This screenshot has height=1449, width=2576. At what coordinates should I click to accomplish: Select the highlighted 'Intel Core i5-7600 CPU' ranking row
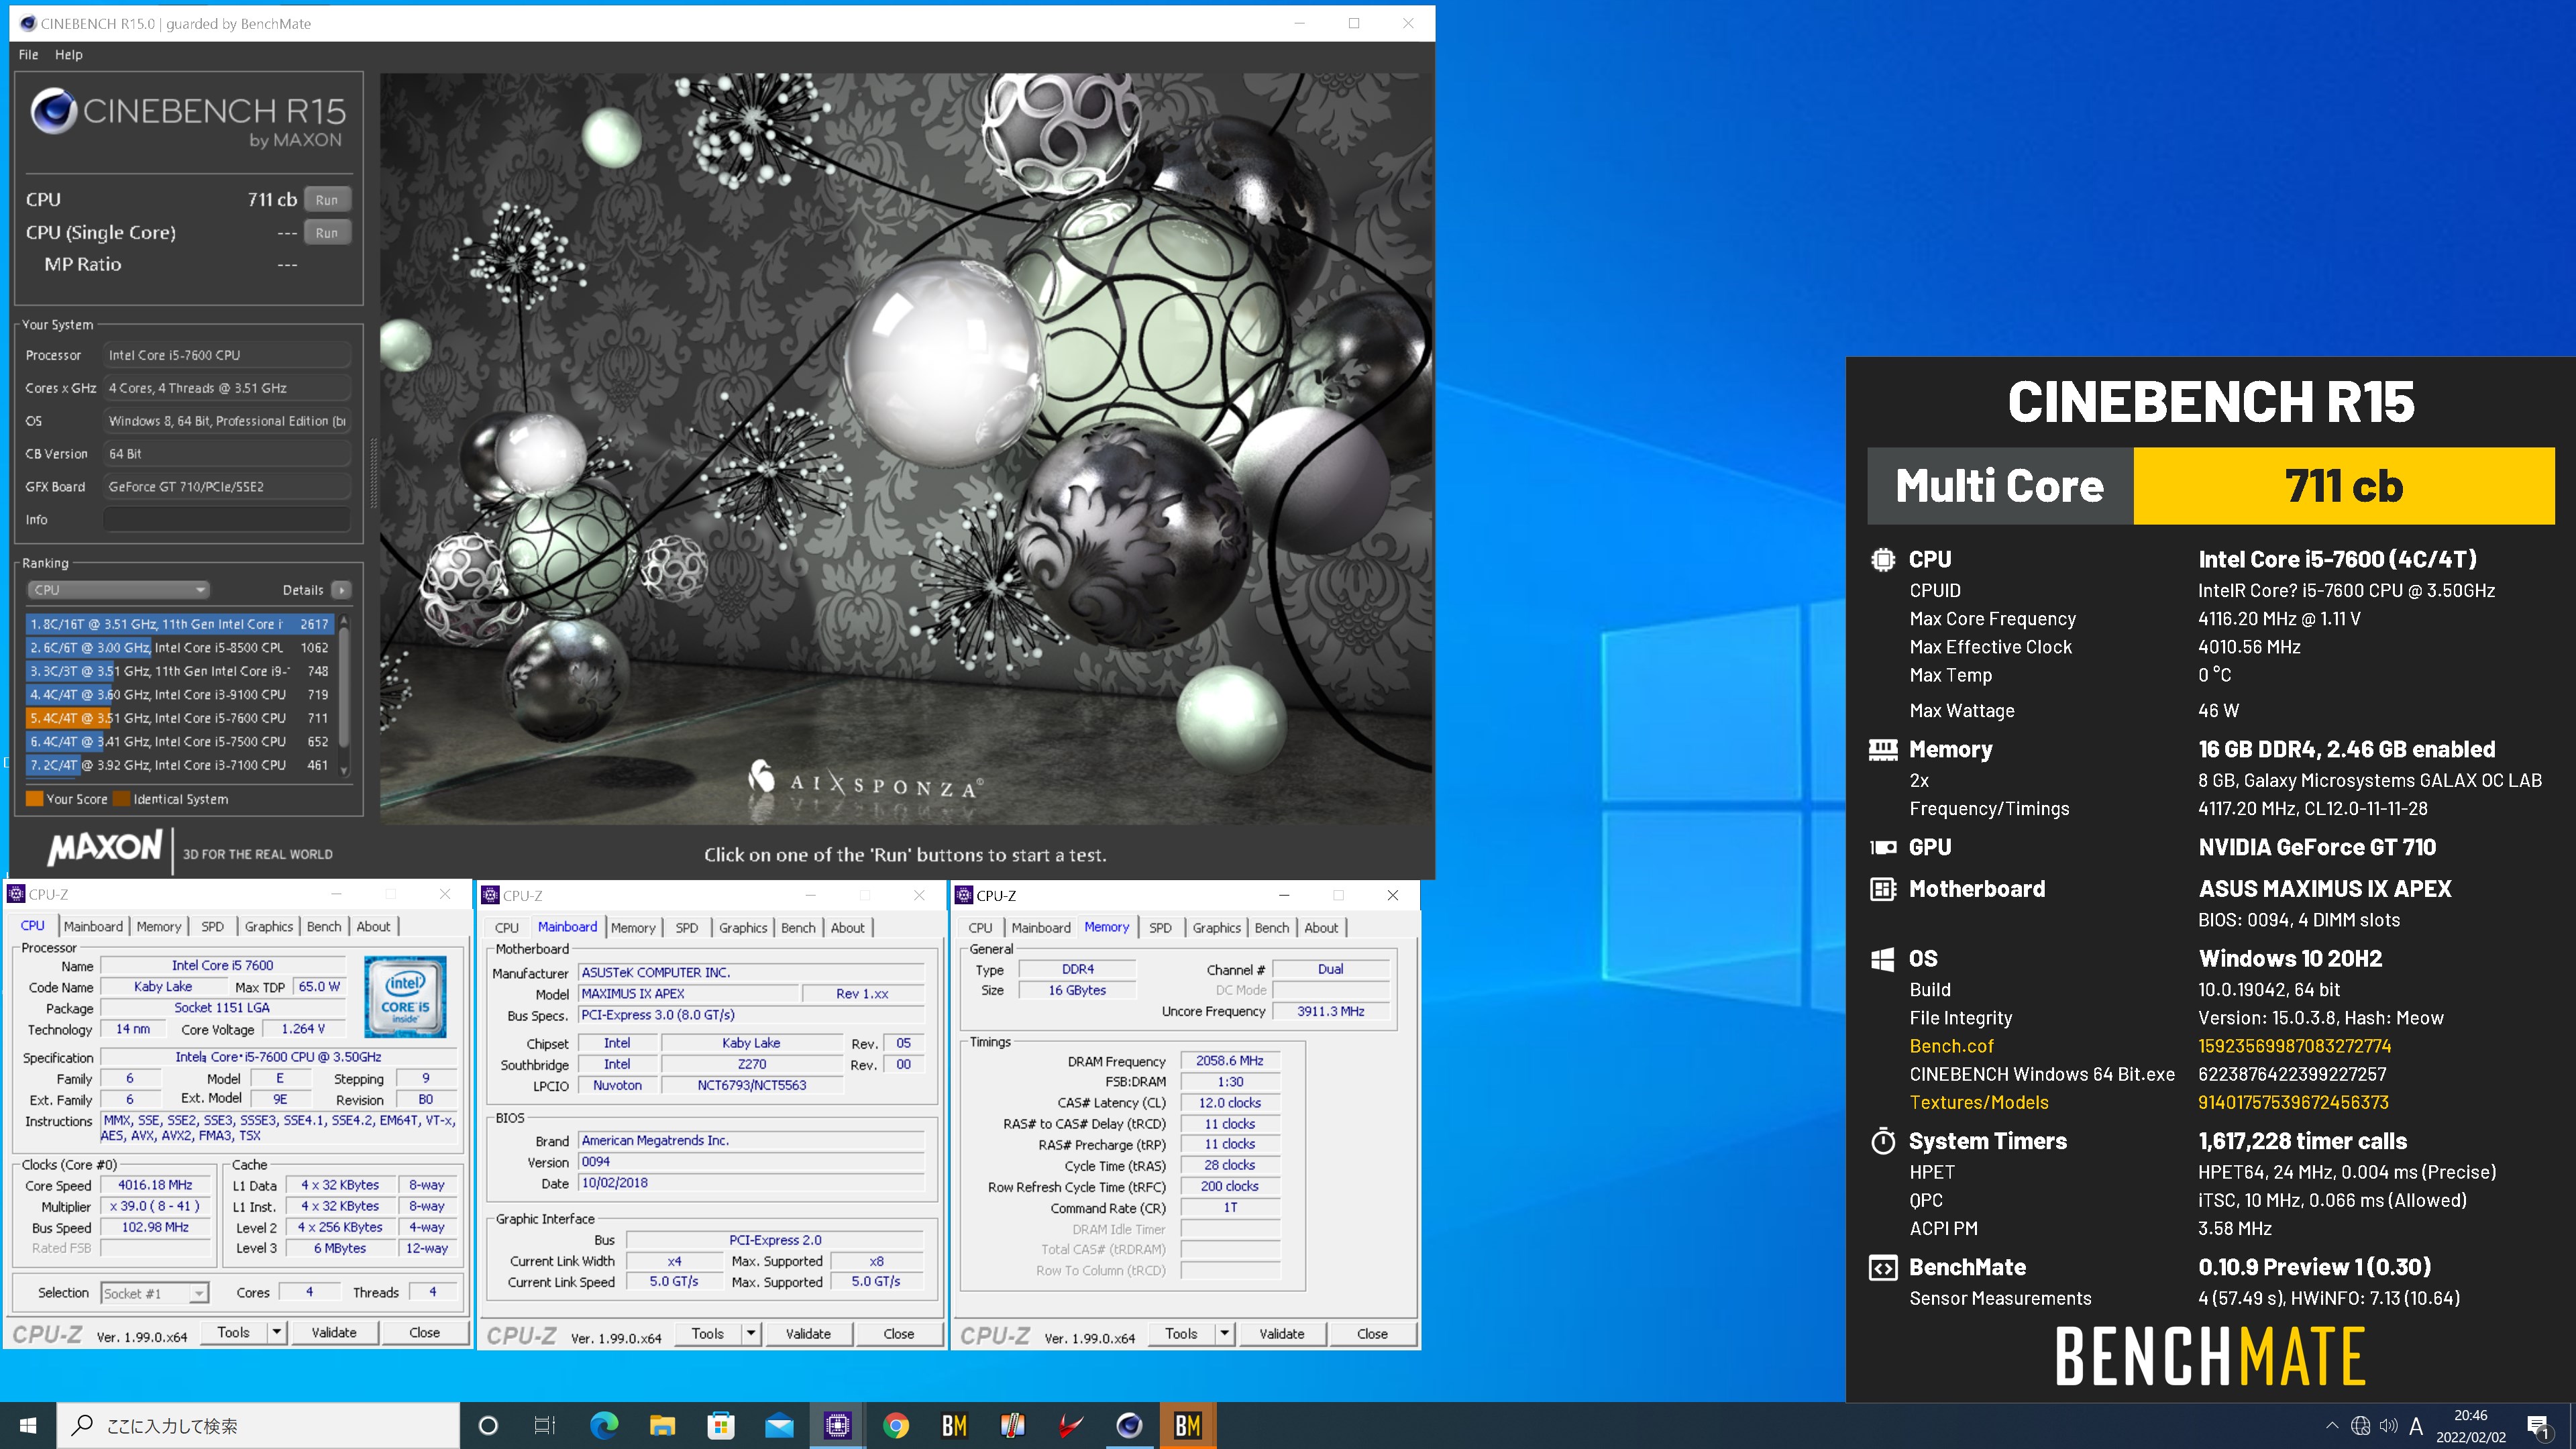181,718
